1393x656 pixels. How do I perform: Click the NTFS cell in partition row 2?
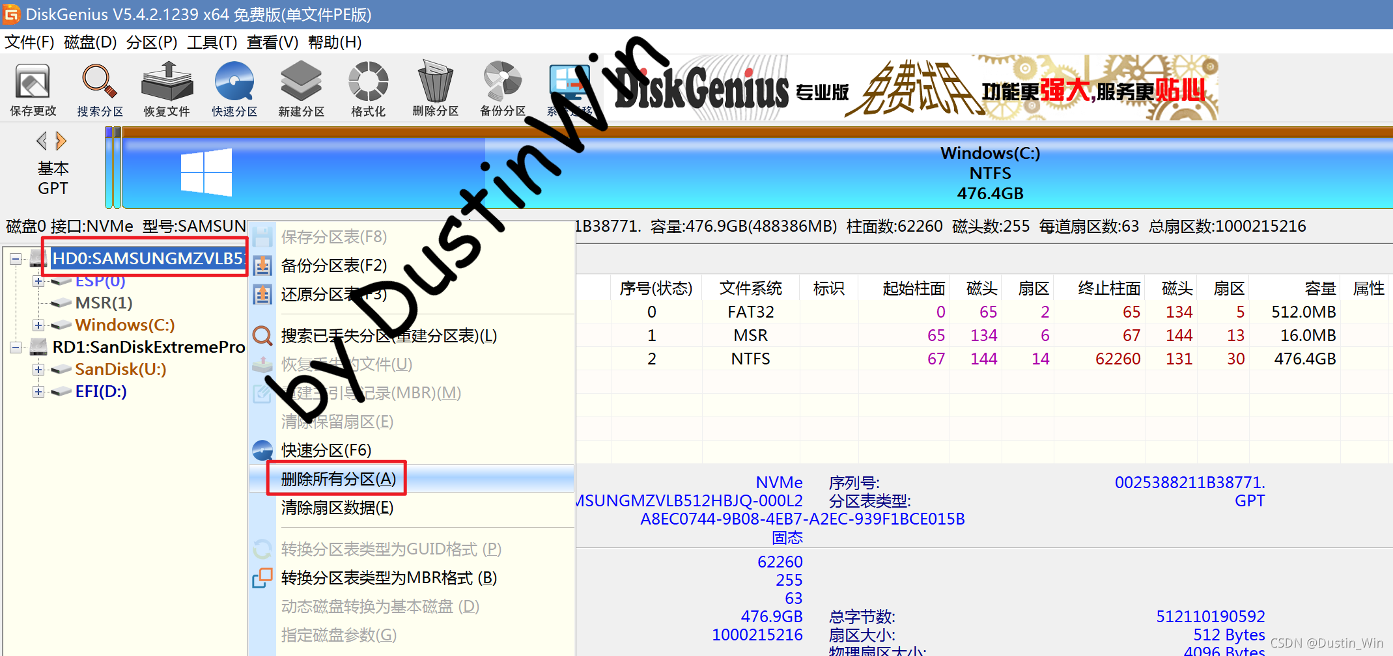tap(750, 359)
